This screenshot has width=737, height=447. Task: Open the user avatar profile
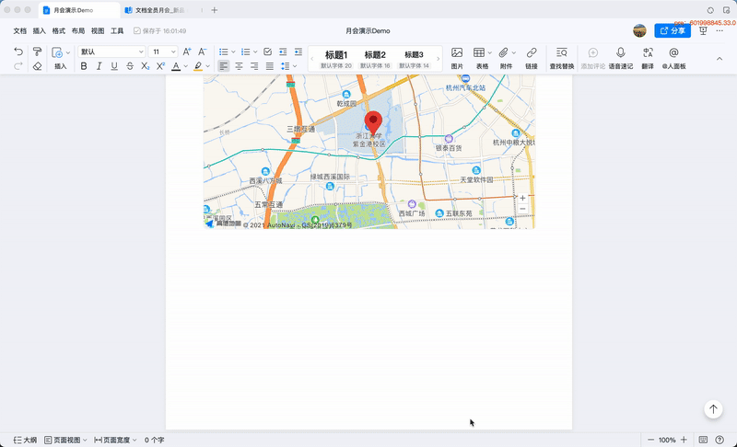click(639, 30)
